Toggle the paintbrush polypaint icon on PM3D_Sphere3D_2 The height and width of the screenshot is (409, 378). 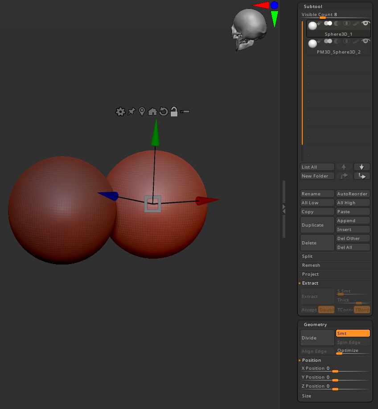tap(355, 41)
